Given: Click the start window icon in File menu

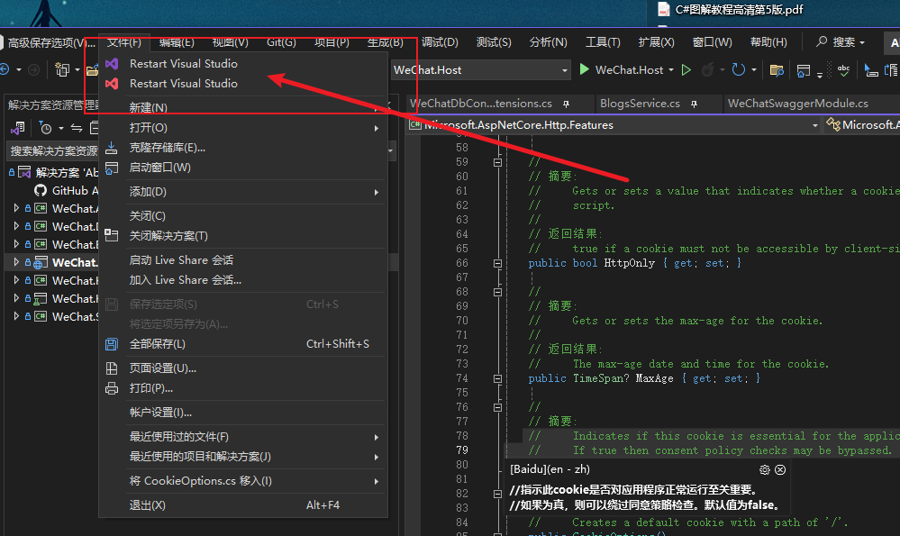Looking at the screenshot, I should pyautogui.click(x=112, y=168).
